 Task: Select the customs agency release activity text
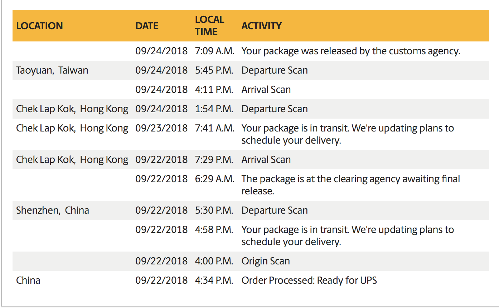(x=350, y=51)
